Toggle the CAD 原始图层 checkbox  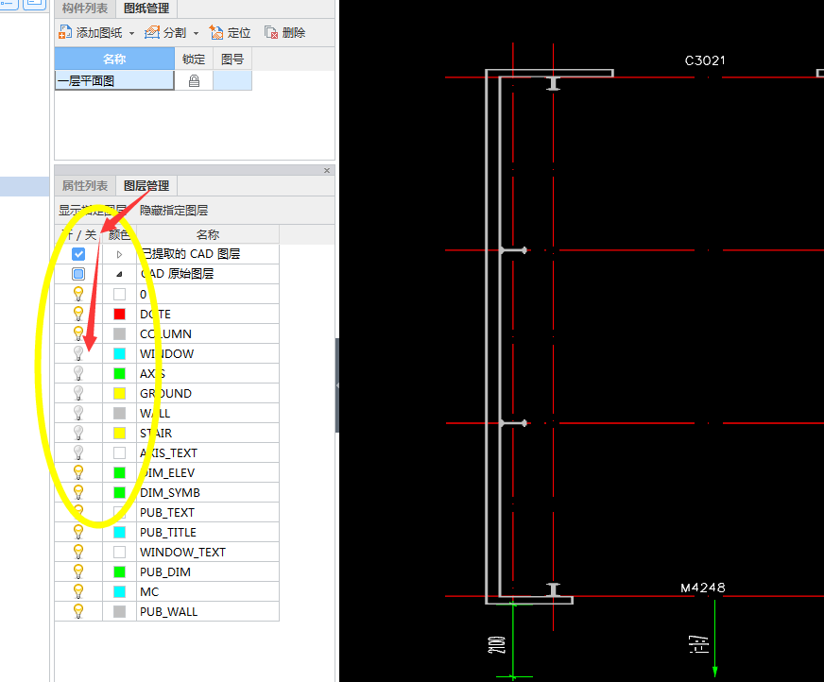click(x=78, y=274)
